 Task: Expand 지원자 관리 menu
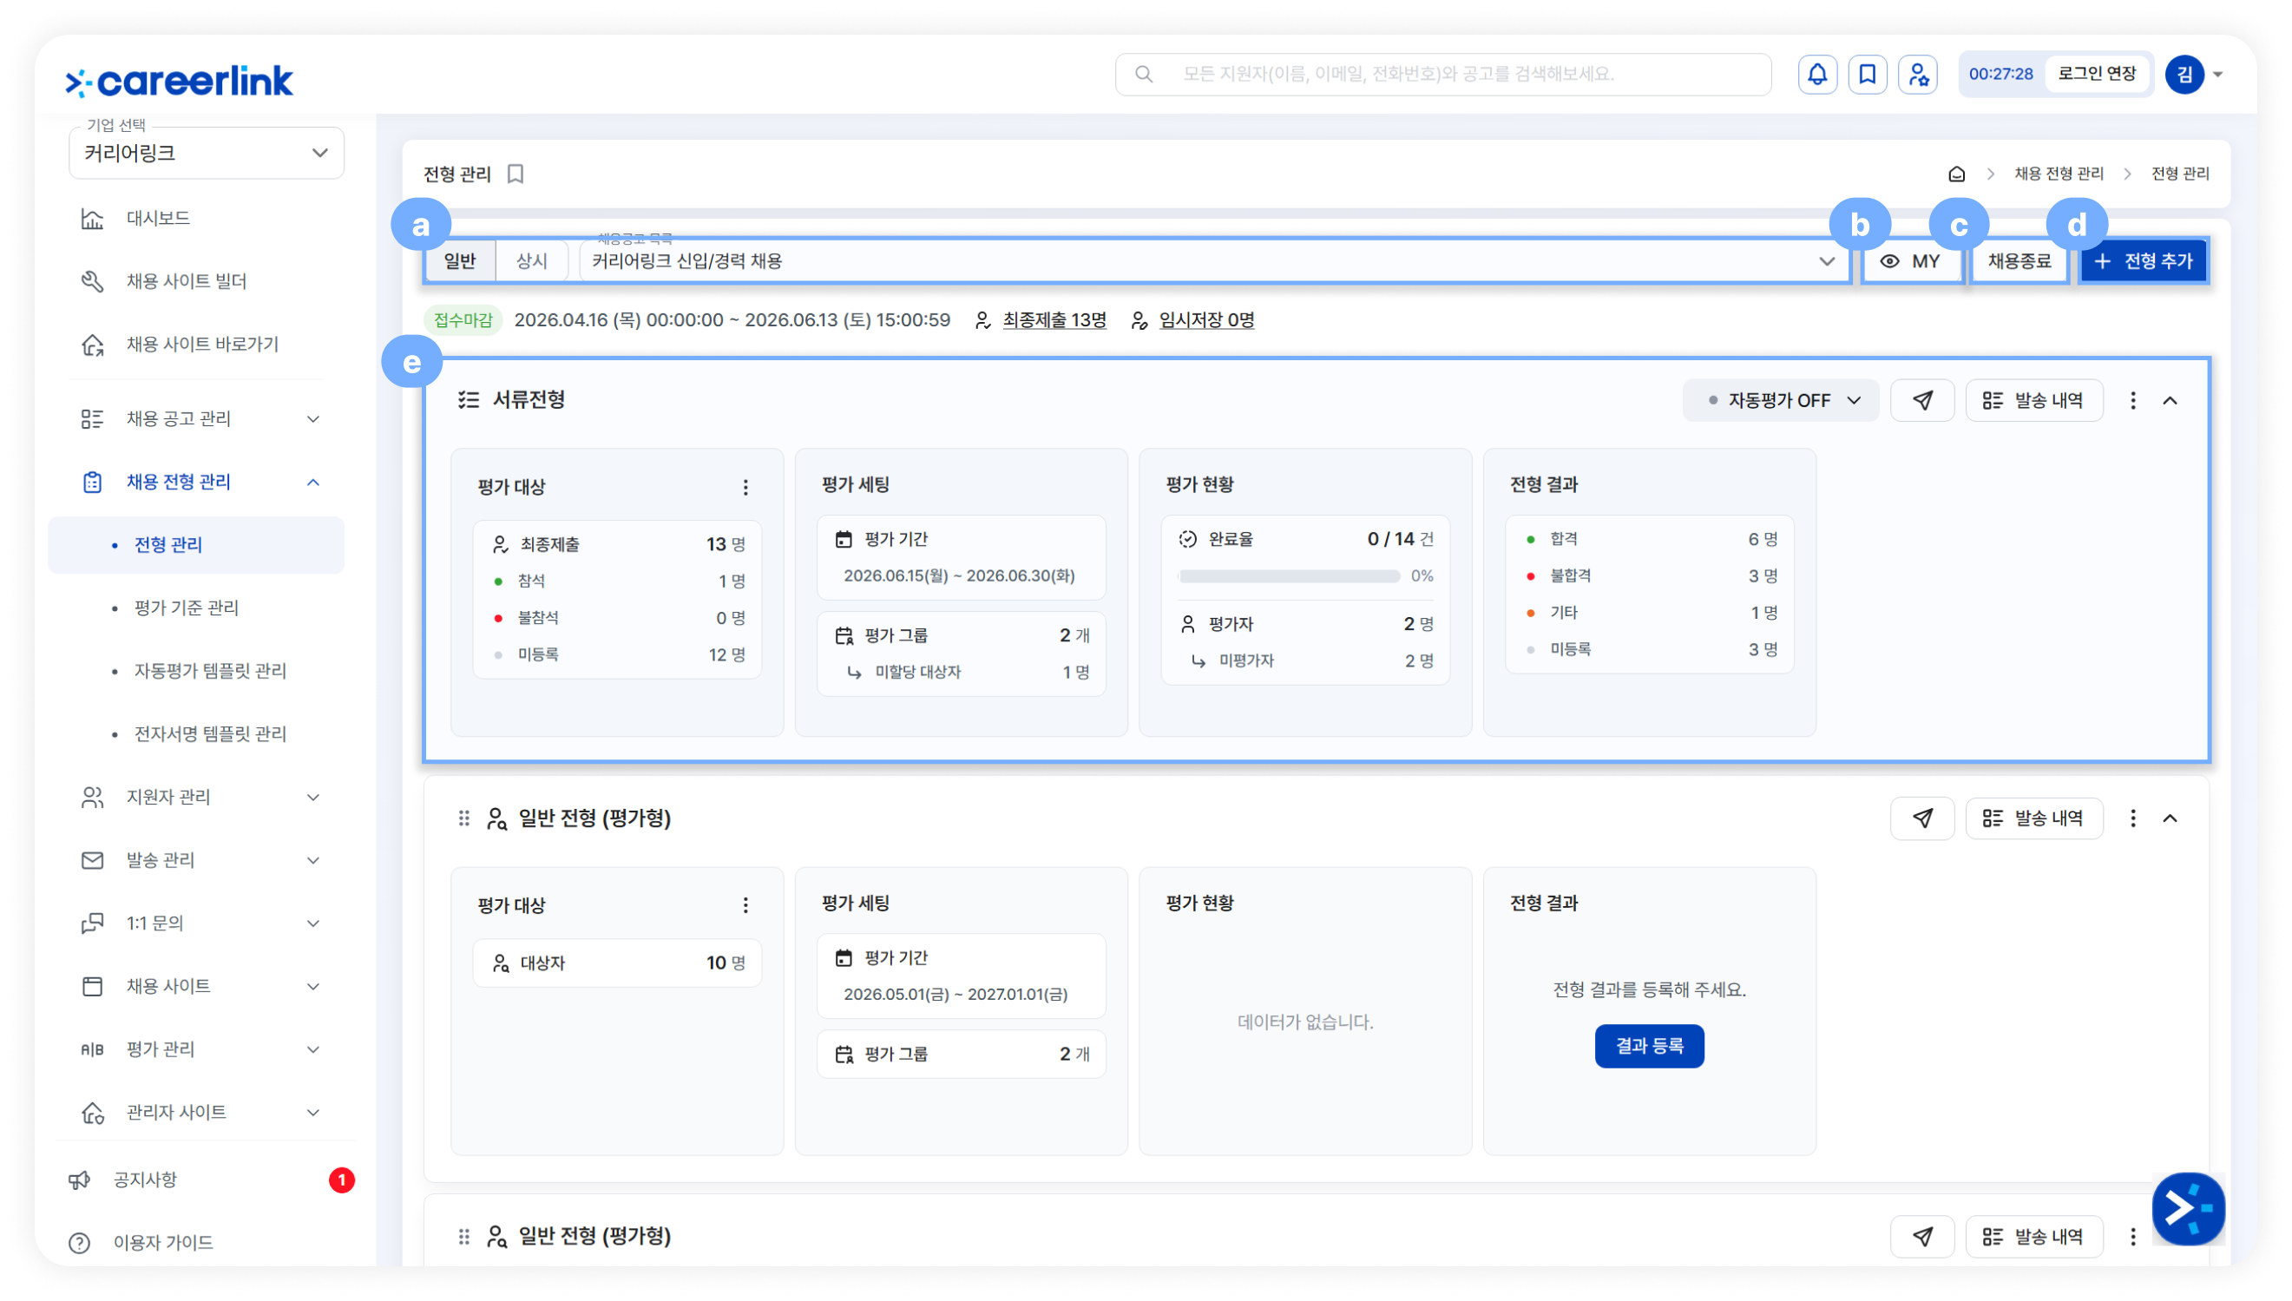point(312,797)
